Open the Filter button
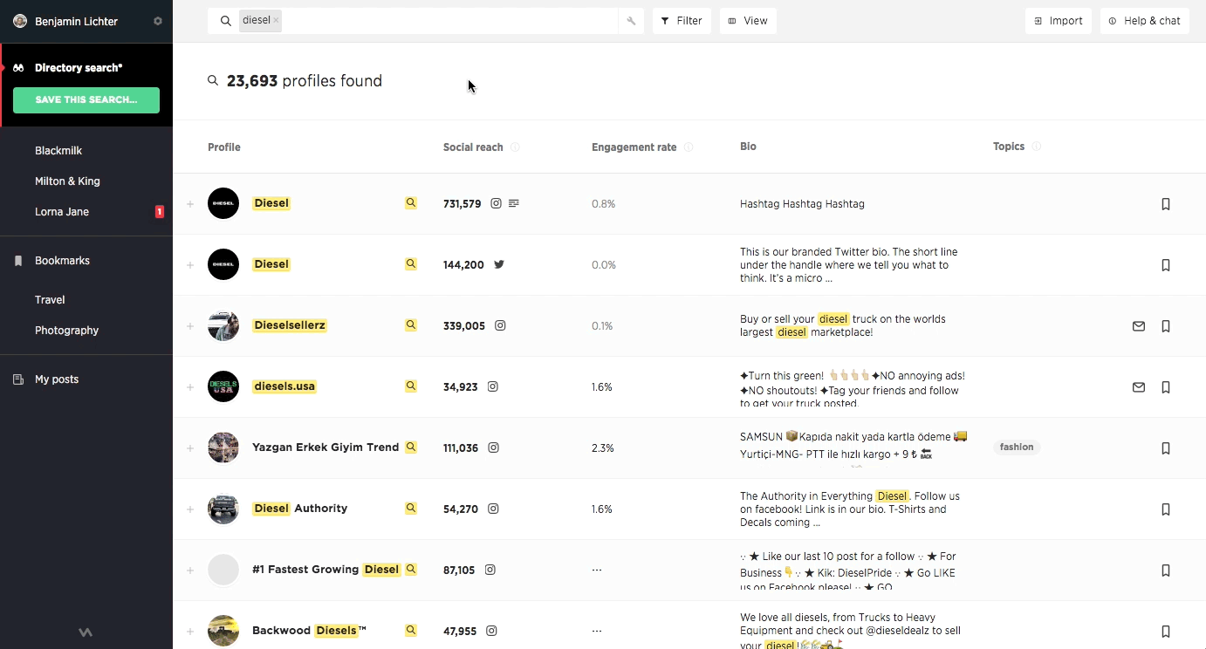1206x649 pixels. tap(682, 21)
